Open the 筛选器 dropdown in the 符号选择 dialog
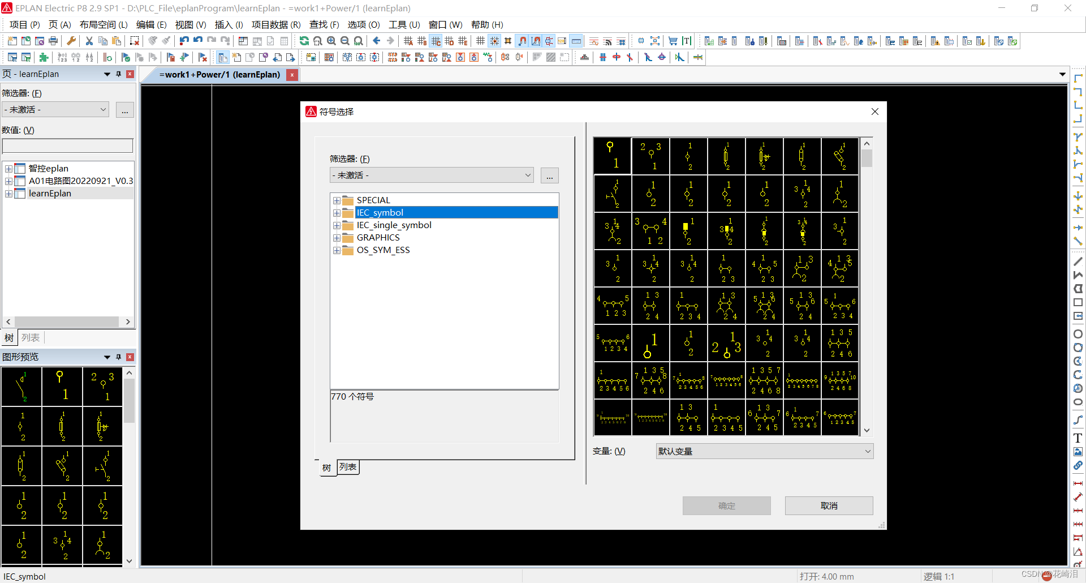The width and height of the screenshot is (1086, 583). [x=431, y=175]
